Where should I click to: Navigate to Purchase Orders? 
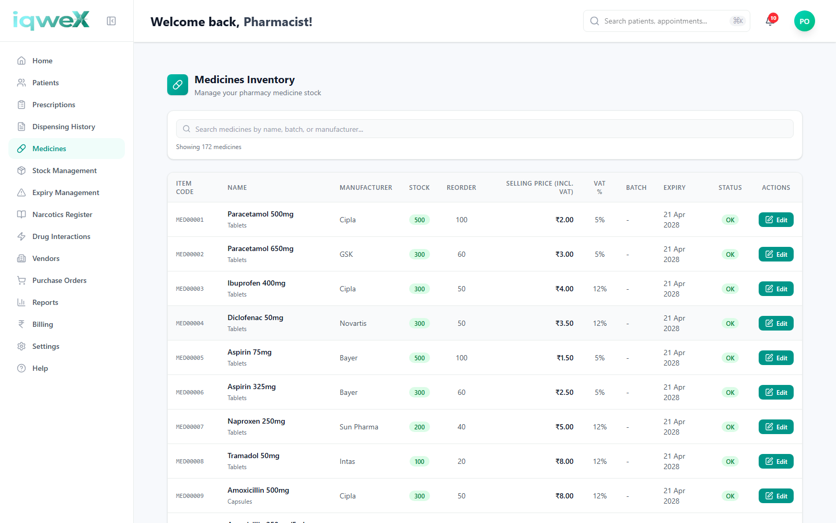coord(66,280)
